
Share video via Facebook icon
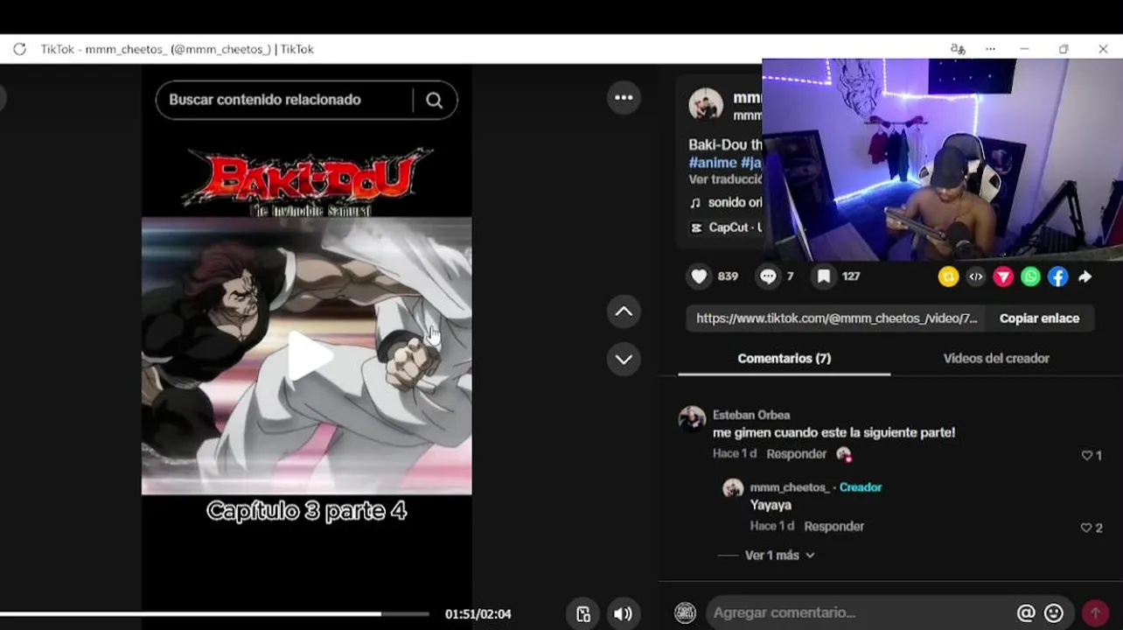point(1057,276)
